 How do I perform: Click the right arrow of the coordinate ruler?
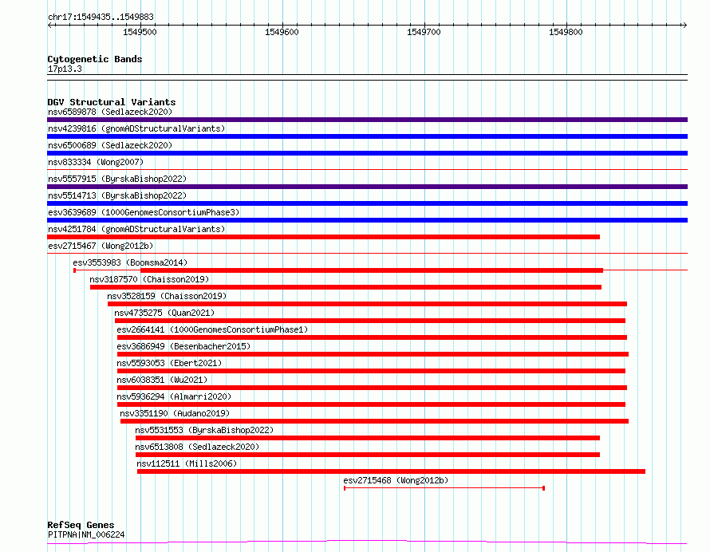(x=684, y=25)
